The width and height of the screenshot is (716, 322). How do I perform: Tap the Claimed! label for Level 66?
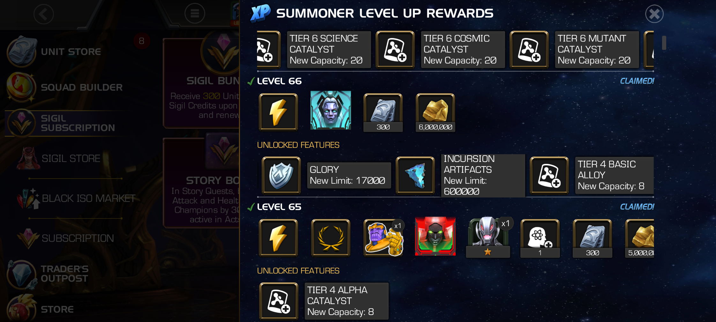(637, 81)
